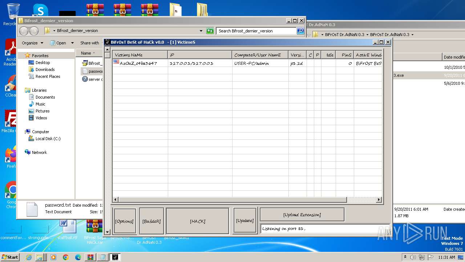The height and width of the screenshot is (262, 465).
Task: Click the Start button
Action: click(10, 257)
